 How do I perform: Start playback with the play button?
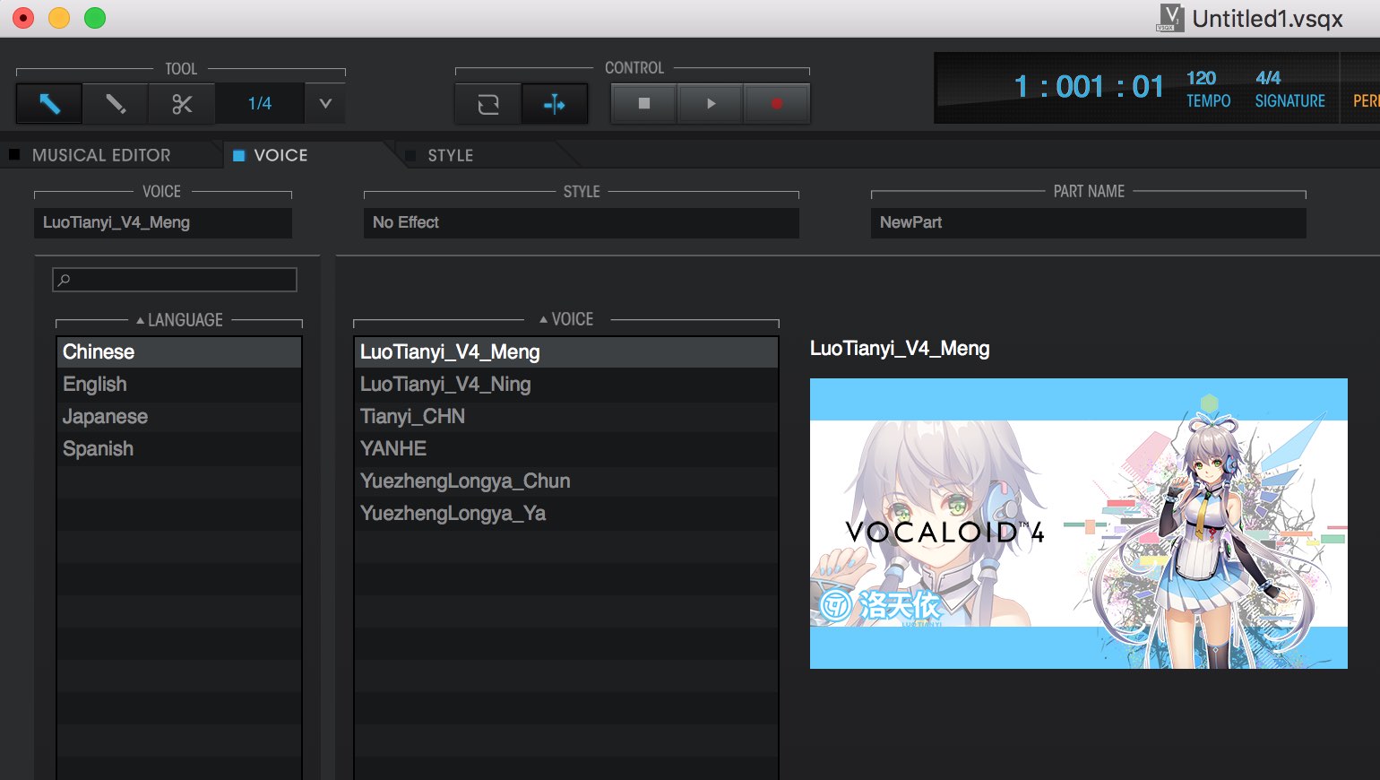point(711,104)
